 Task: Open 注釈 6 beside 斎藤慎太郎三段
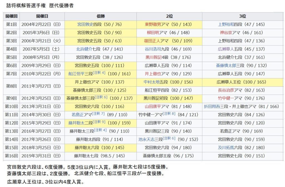101,97
